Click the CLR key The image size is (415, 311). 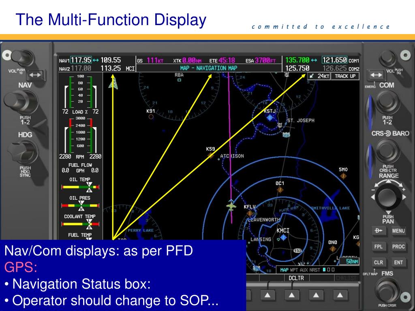pos(378,262)
